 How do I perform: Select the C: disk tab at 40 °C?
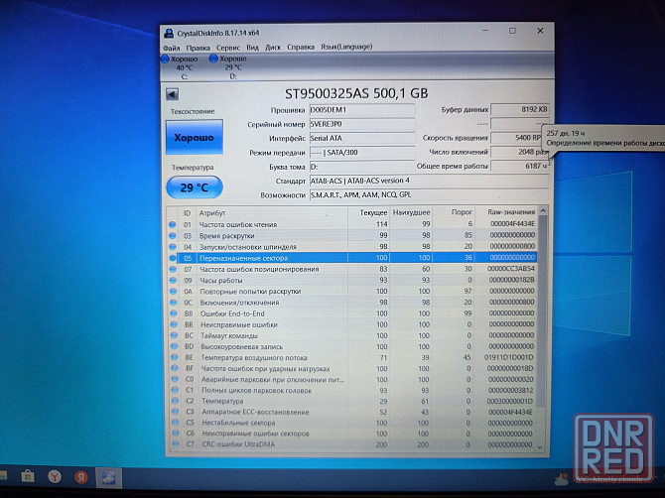[x=183, y=67]
